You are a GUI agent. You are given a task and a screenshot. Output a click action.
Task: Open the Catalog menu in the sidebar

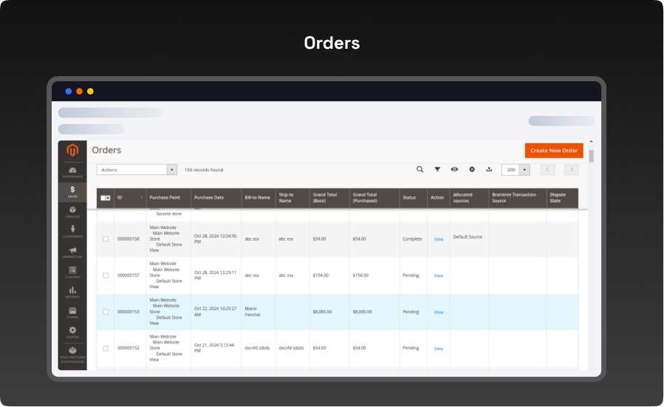click(x=72, y=212)
